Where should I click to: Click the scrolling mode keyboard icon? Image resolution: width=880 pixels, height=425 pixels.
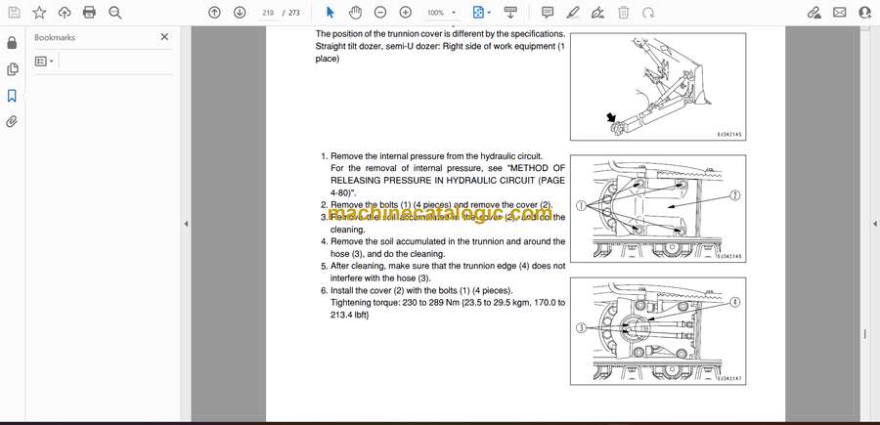tap(510, 13)
